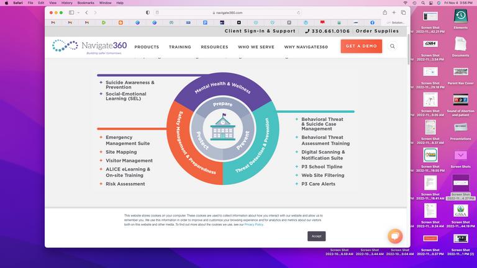Click the Privacy Policy link
Viewport: 477px width, 268px height.
point(253,225)
